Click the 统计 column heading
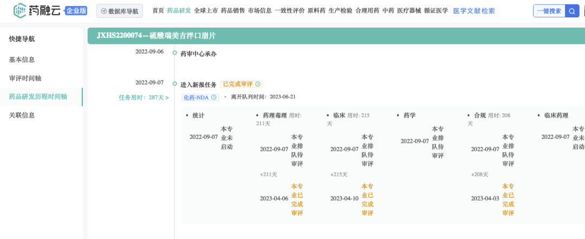The image size is (585, 239). [x=198, y=115]
